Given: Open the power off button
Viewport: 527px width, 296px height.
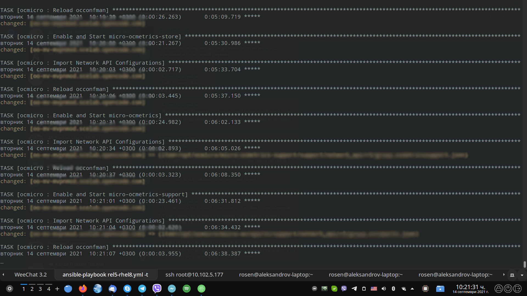Looking at the screenshot, I should pos(508,289).
